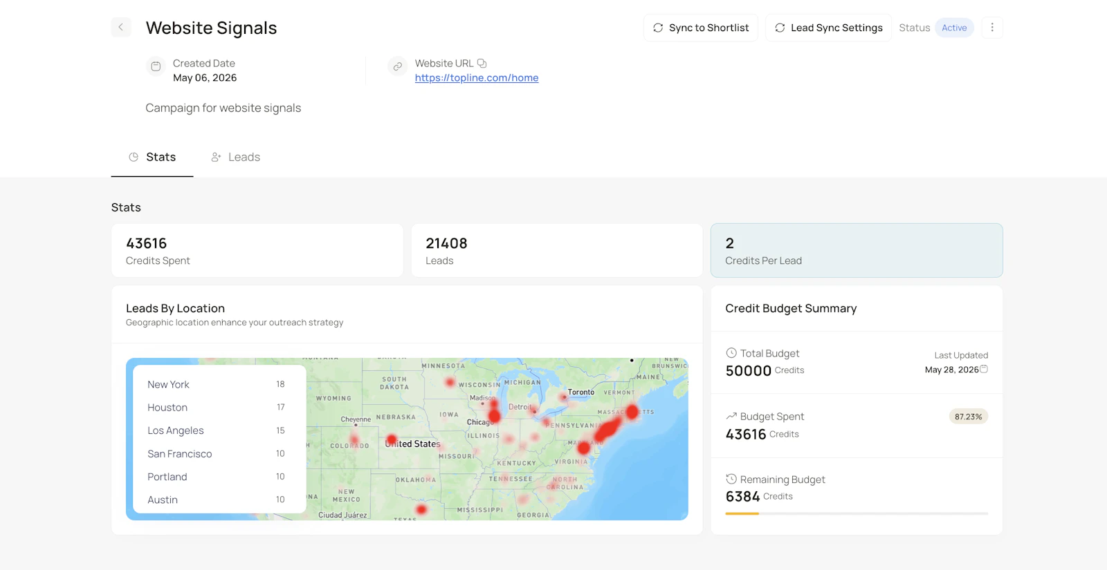Click the Credit Budget Summary heading
The width and height of the screenshot is (1107, 570).
point(791,308)
